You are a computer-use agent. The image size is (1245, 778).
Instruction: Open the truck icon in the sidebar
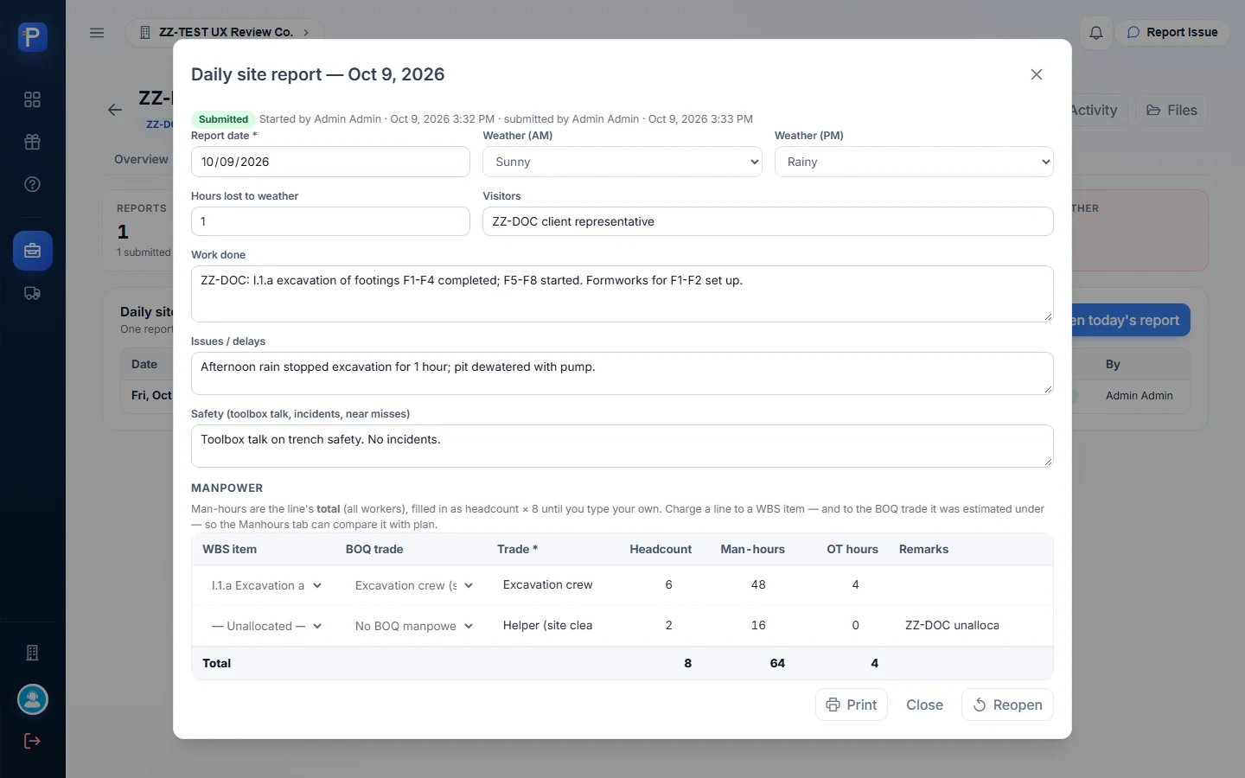pos(33,293)
